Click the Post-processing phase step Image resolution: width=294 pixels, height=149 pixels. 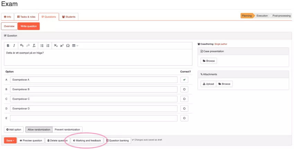pyautogui.click(x=282, y=16)
